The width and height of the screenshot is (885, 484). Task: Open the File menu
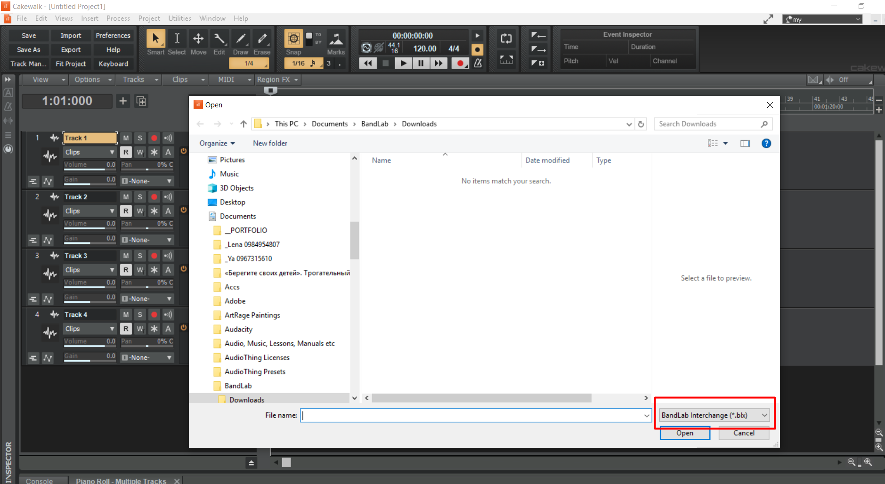coord(22,18)
